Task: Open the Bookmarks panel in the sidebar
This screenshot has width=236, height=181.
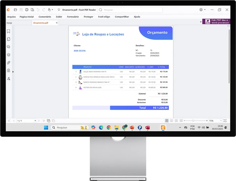Action: click(x=9, y=31)
